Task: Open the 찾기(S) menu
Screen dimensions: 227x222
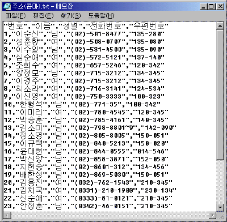Action: click(71, 15)
